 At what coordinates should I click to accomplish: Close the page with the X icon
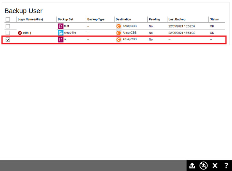click(215, 166)
